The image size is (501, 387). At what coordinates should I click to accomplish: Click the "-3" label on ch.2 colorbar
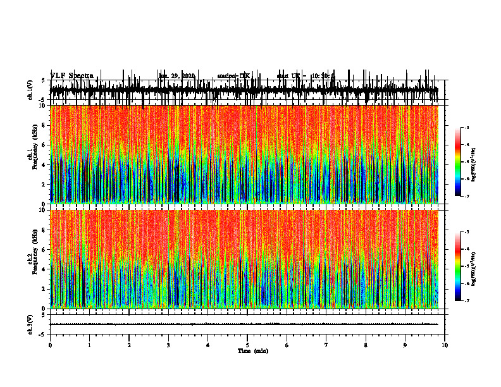point(467,232)
